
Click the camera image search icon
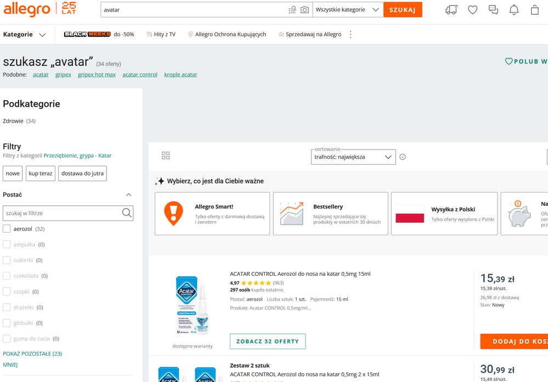tap(304, 10)
